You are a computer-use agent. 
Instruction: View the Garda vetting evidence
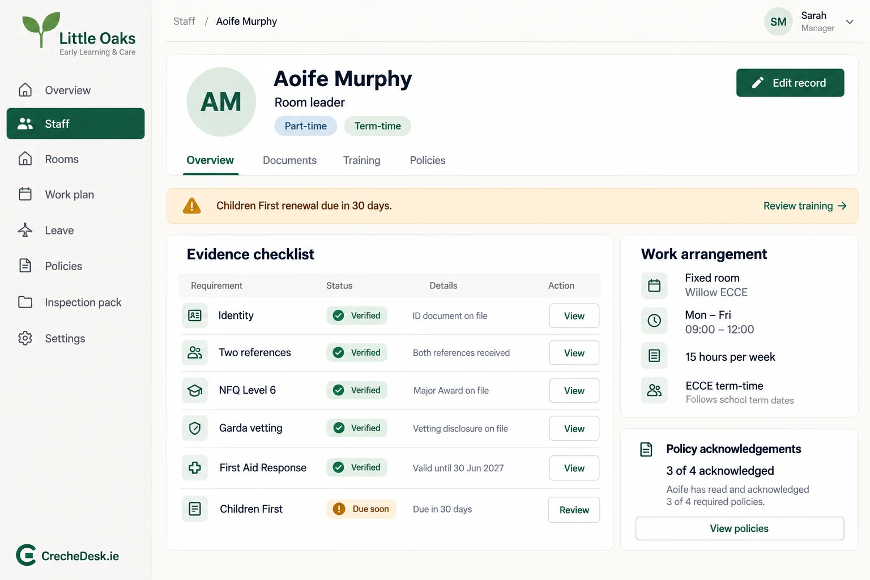tap(574, 429)
